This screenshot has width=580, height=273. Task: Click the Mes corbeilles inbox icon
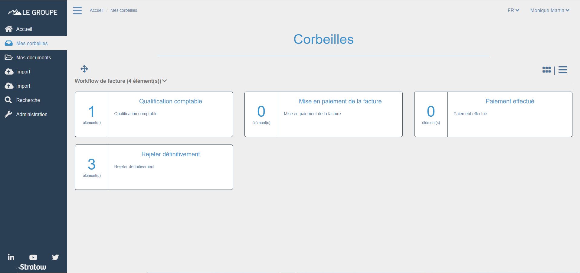point(9,43)
